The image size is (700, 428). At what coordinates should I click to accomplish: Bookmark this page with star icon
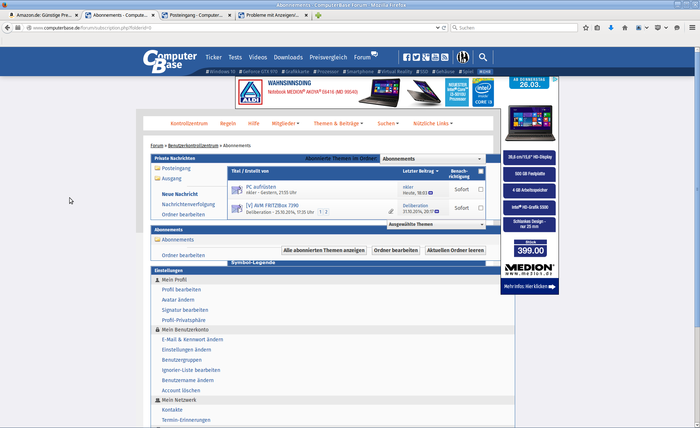tap(586, 28)
